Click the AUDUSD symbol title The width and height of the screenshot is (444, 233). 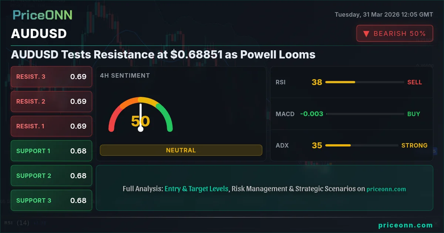coord(39,34)
